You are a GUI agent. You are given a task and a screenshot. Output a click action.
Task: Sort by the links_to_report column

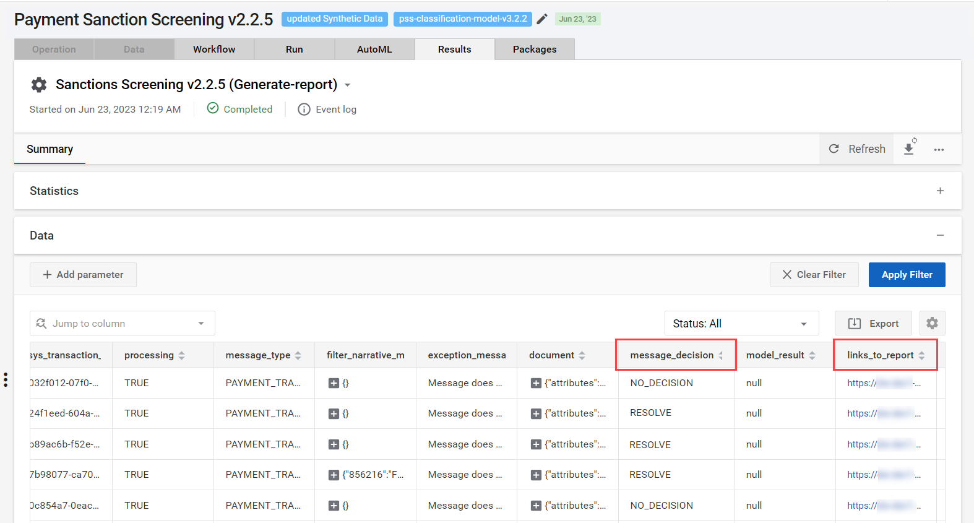click(921, 355)
